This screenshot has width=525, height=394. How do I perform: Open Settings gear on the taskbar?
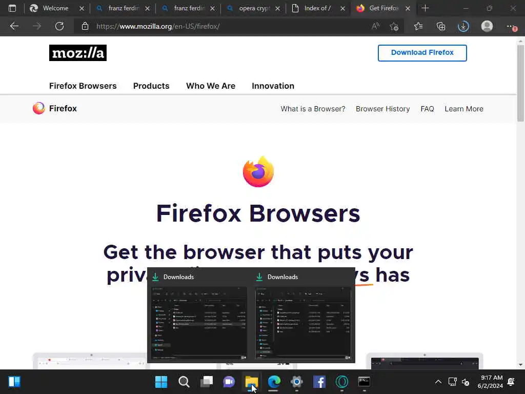297,382
